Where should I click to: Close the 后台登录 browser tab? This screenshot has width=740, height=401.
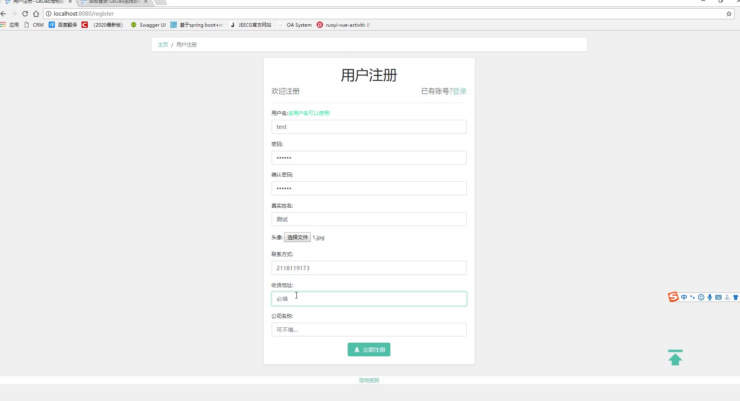[x=146, y=2]
